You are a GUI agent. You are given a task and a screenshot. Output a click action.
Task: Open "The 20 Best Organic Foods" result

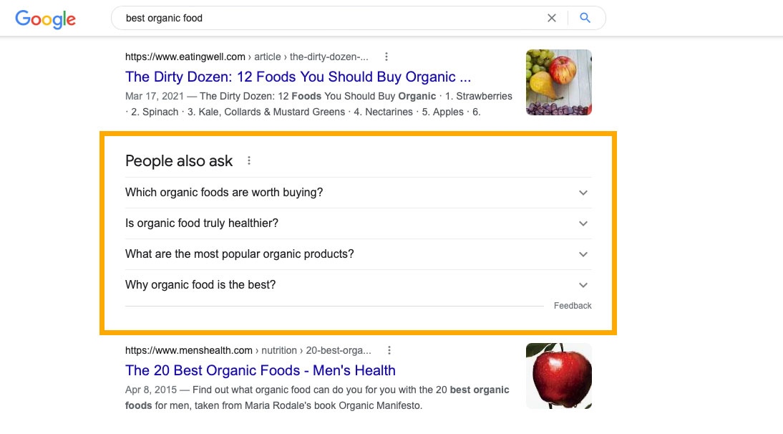pos(261,370)
